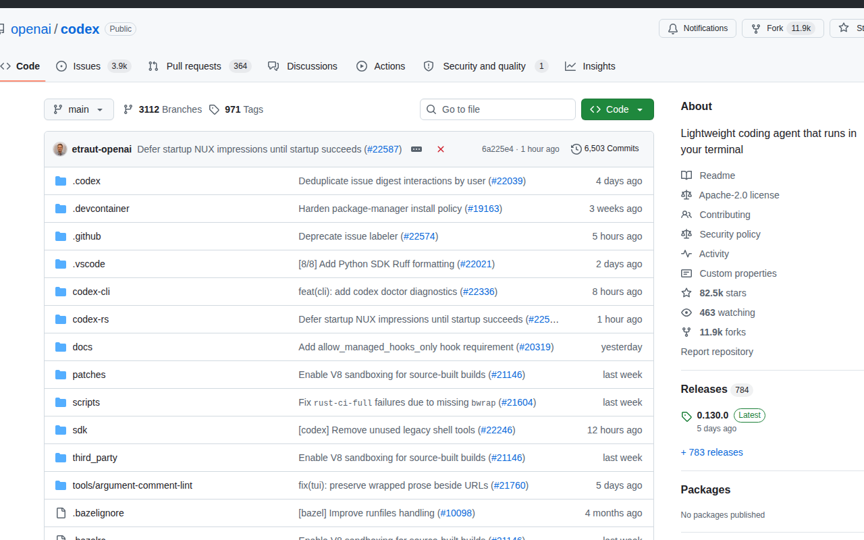
Task: Open the sdk folder
Action: click(x=80, y=430)
